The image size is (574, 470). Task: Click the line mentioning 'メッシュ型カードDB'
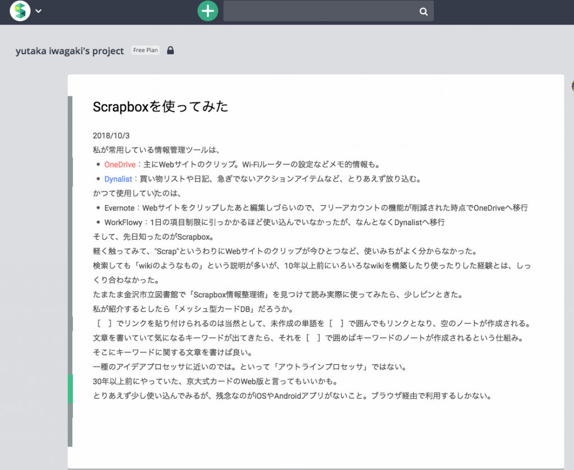pyautogui.click(x=193, y=309)
